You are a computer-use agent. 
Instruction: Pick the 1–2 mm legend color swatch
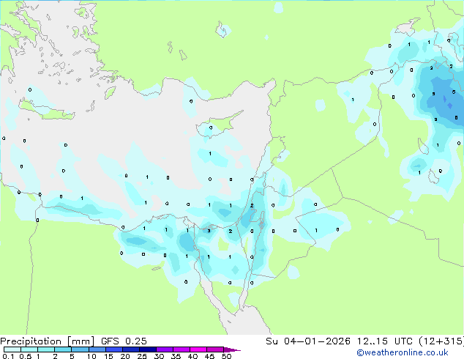pyautogui.click(x=46, y=349)
